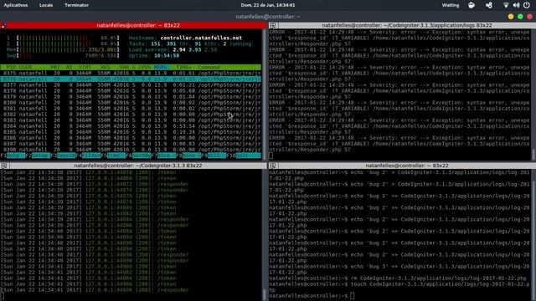
Task: Sort htop by the CPU% column header
Action: coord(145,67)
